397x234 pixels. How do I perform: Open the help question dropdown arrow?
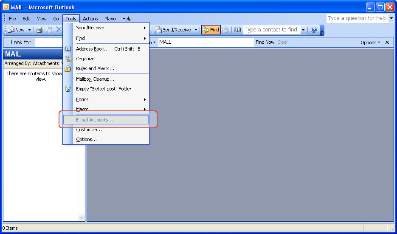pyautogui.click(x=391, y=18)
